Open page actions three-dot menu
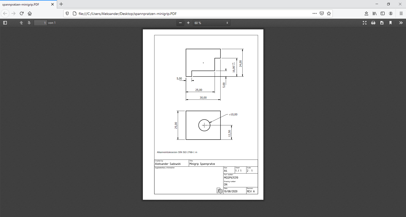This screenshot has width=406, height=217. point(315,13)
